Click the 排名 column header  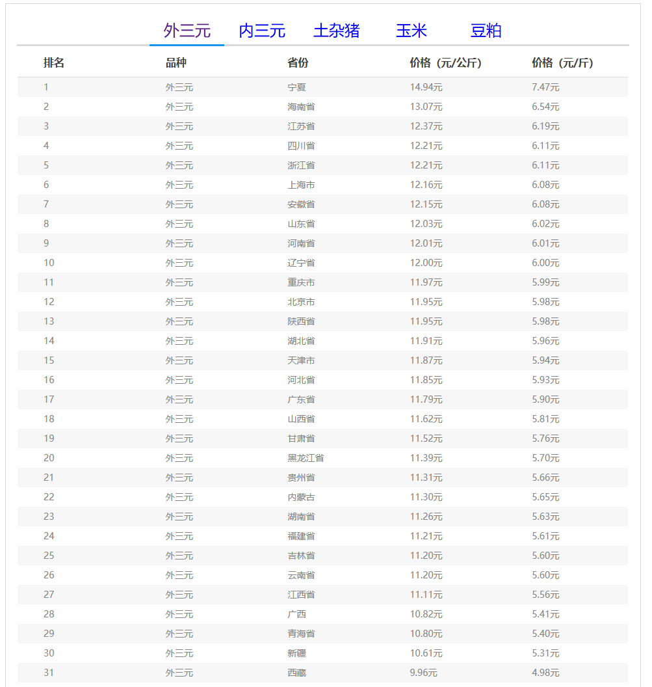pos(54,63)
